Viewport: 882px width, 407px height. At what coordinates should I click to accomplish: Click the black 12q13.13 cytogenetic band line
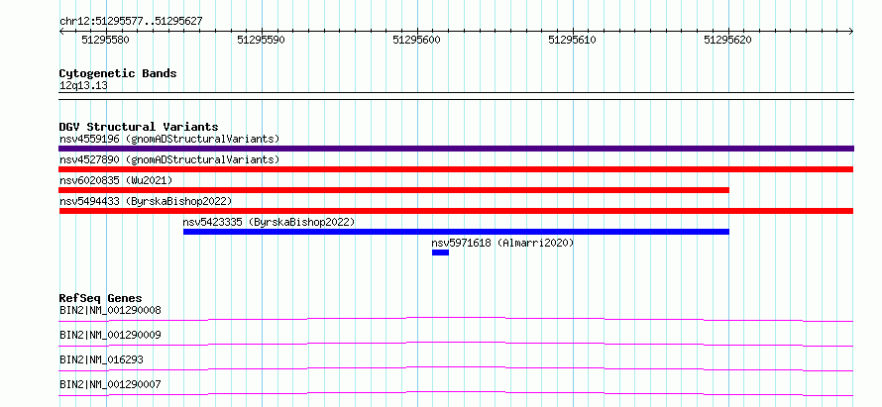(x=456, y=96)
